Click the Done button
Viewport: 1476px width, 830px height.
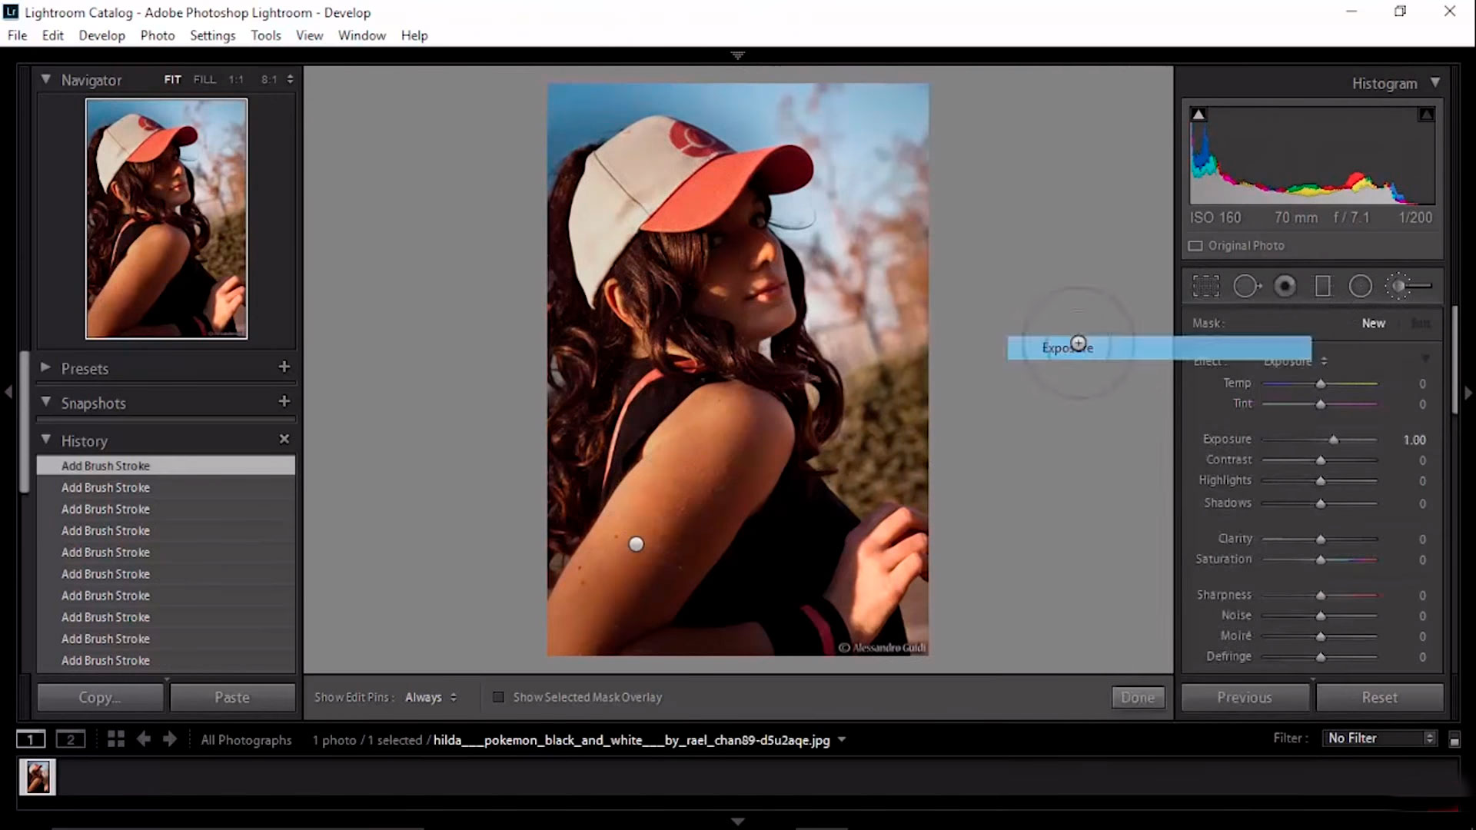(1138, 697)
